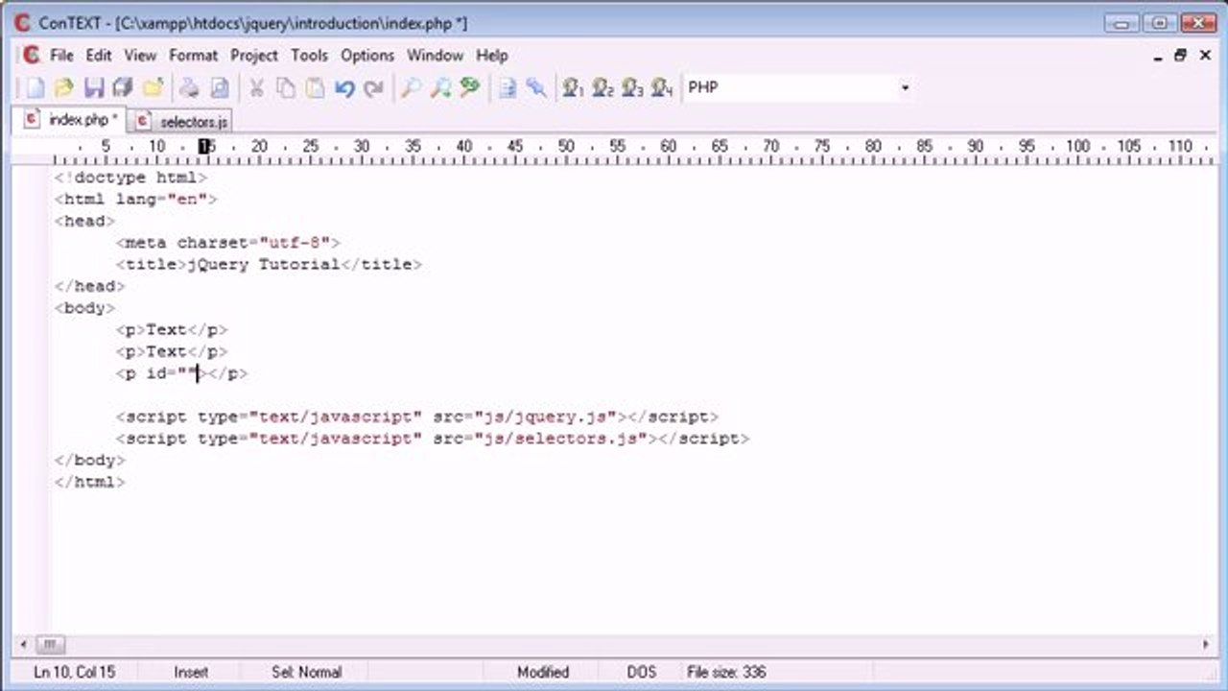Click the Close file folder icon
Screen dimensions: 1228x691
tap(153, 88)
